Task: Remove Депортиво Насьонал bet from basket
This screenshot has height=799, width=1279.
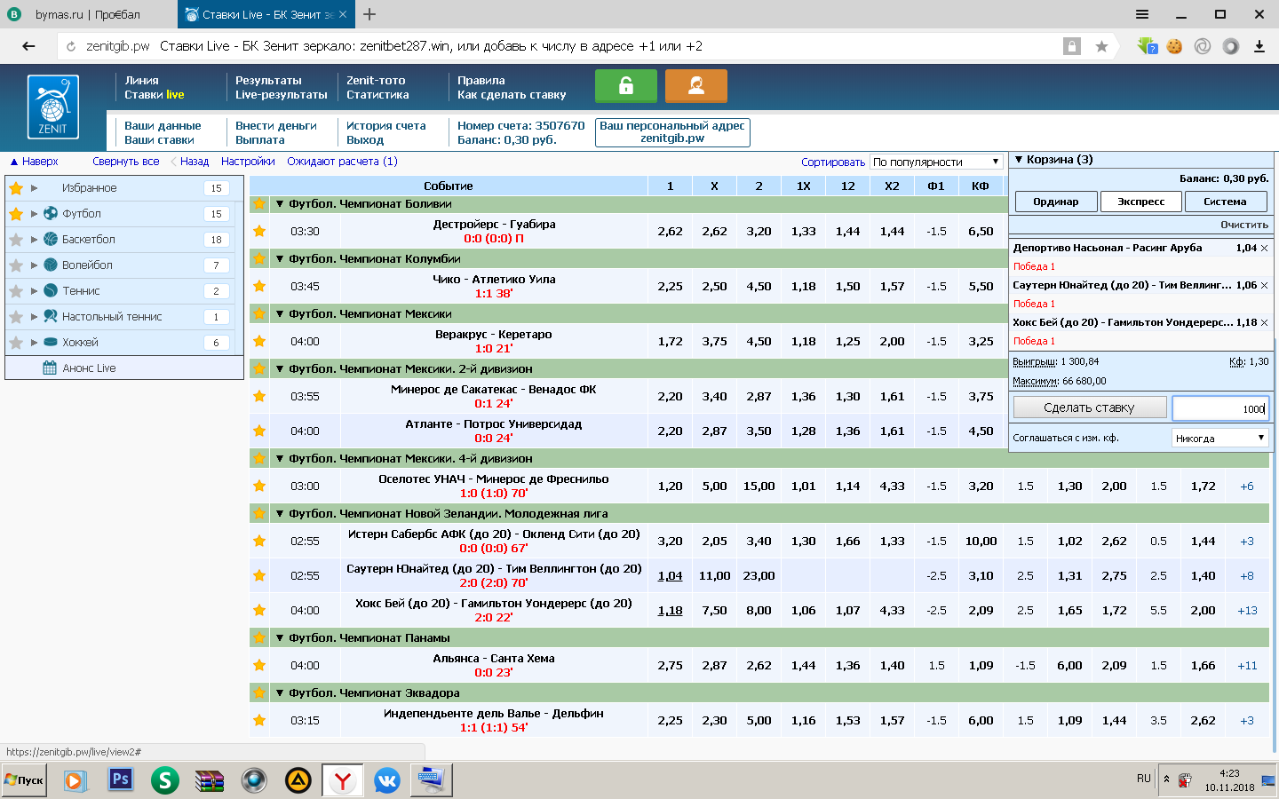Action: pos(1265,249)
